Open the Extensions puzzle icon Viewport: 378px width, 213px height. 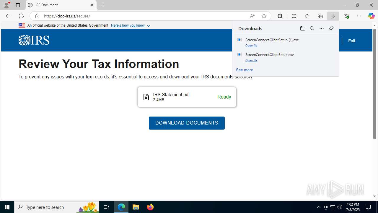[280, 16]
